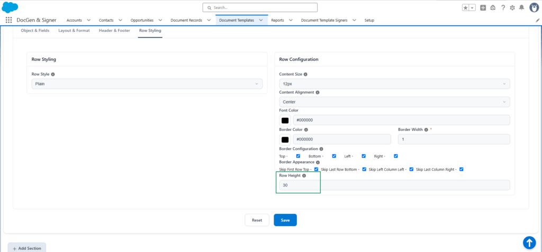Click the Border Color info icon
Image resolution: width=542 pixels, height=252 pixels.
(306, 130)
